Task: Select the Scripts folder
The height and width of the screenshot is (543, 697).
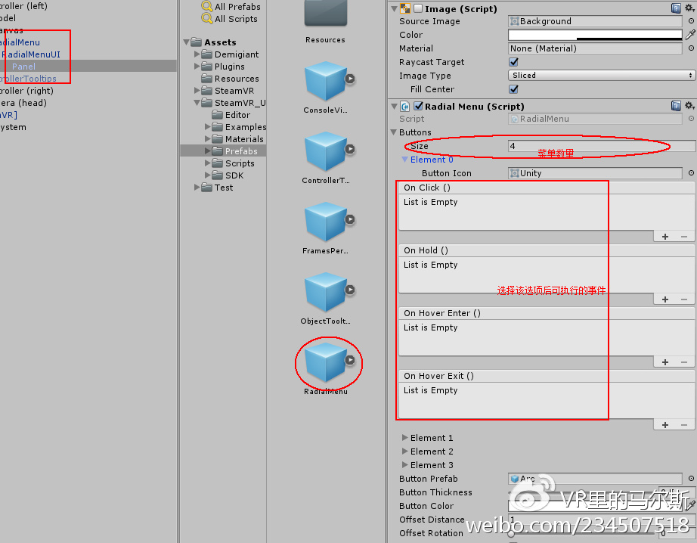Action: click(234, 163)
